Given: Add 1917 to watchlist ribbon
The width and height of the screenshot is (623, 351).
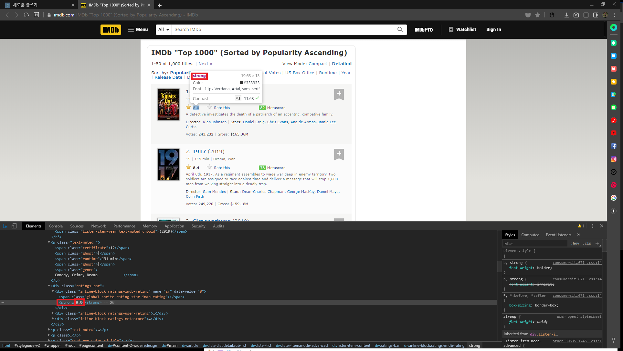Looking at the screenshot, I should (x=339, y=154).
